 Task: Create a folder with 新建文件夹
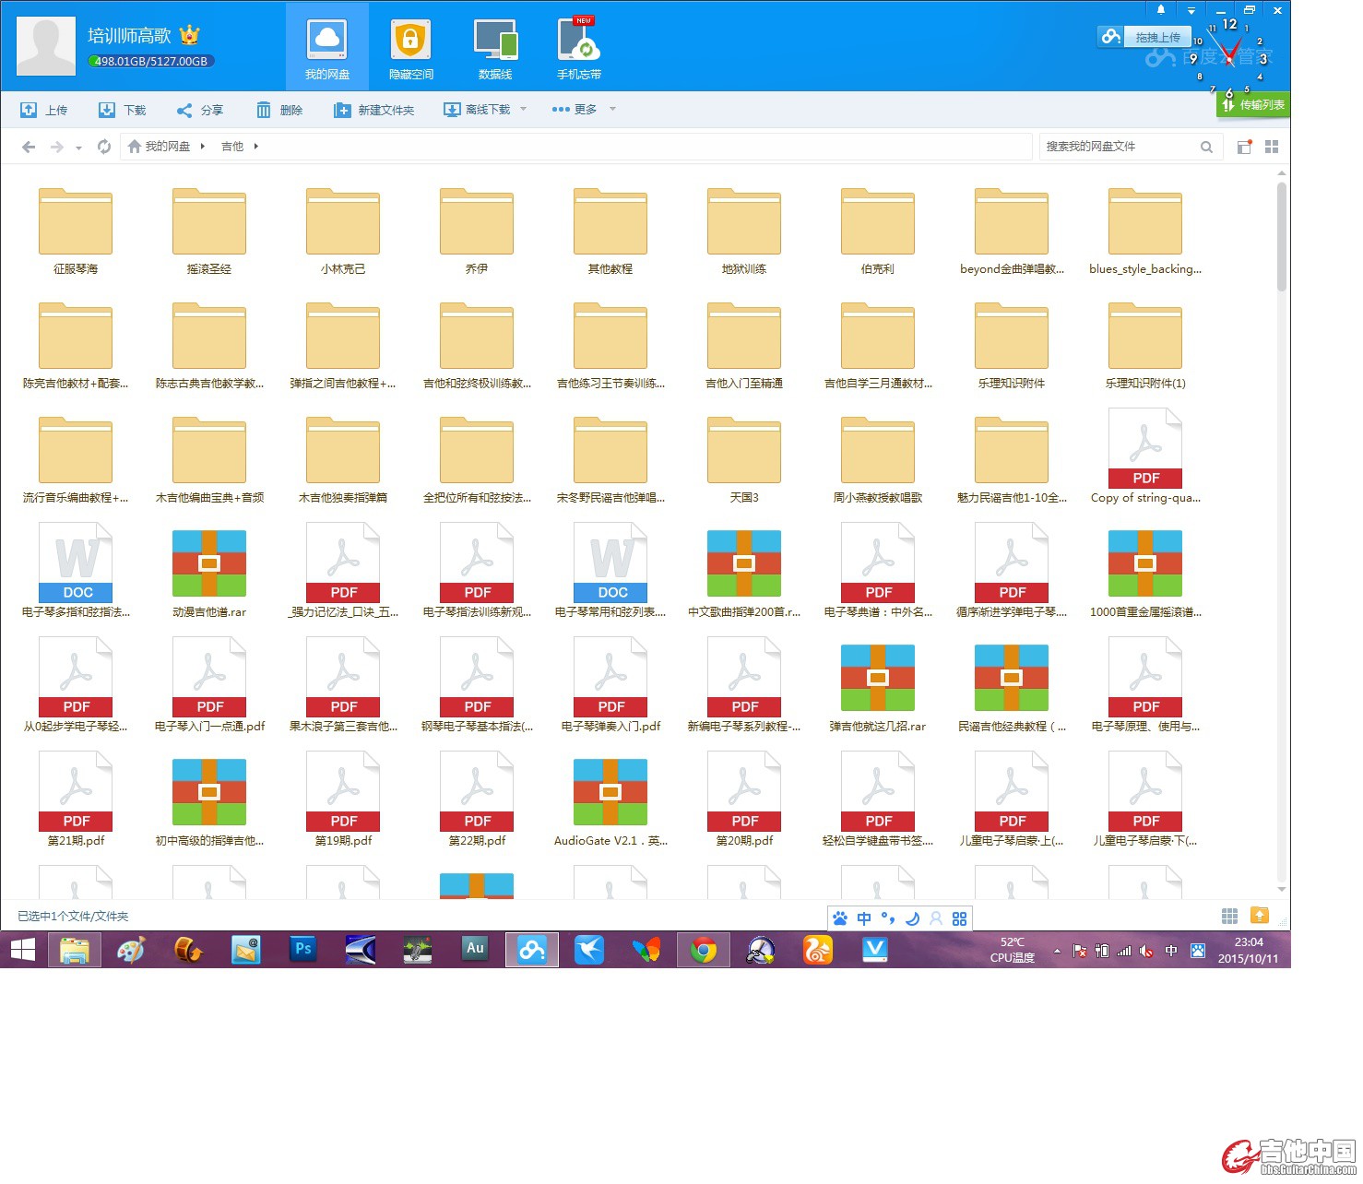(x=374, y=110)
